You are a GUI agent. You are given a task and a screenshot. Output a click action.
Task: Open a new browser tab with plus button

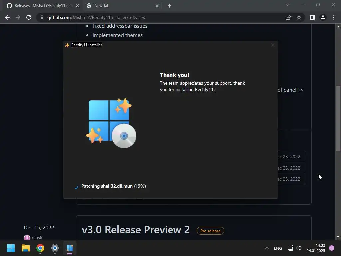click(x=170, y=6)
